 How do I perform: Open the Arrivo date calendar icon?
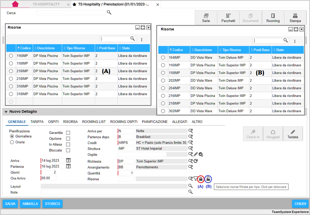(69, 160)
